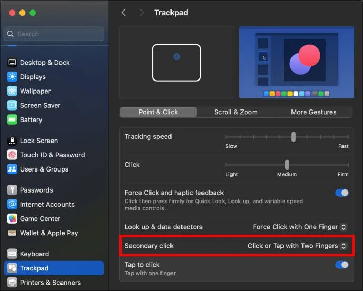Click the Printers & Scanners printer icon

pyautogui.click(x=12, y=283)
